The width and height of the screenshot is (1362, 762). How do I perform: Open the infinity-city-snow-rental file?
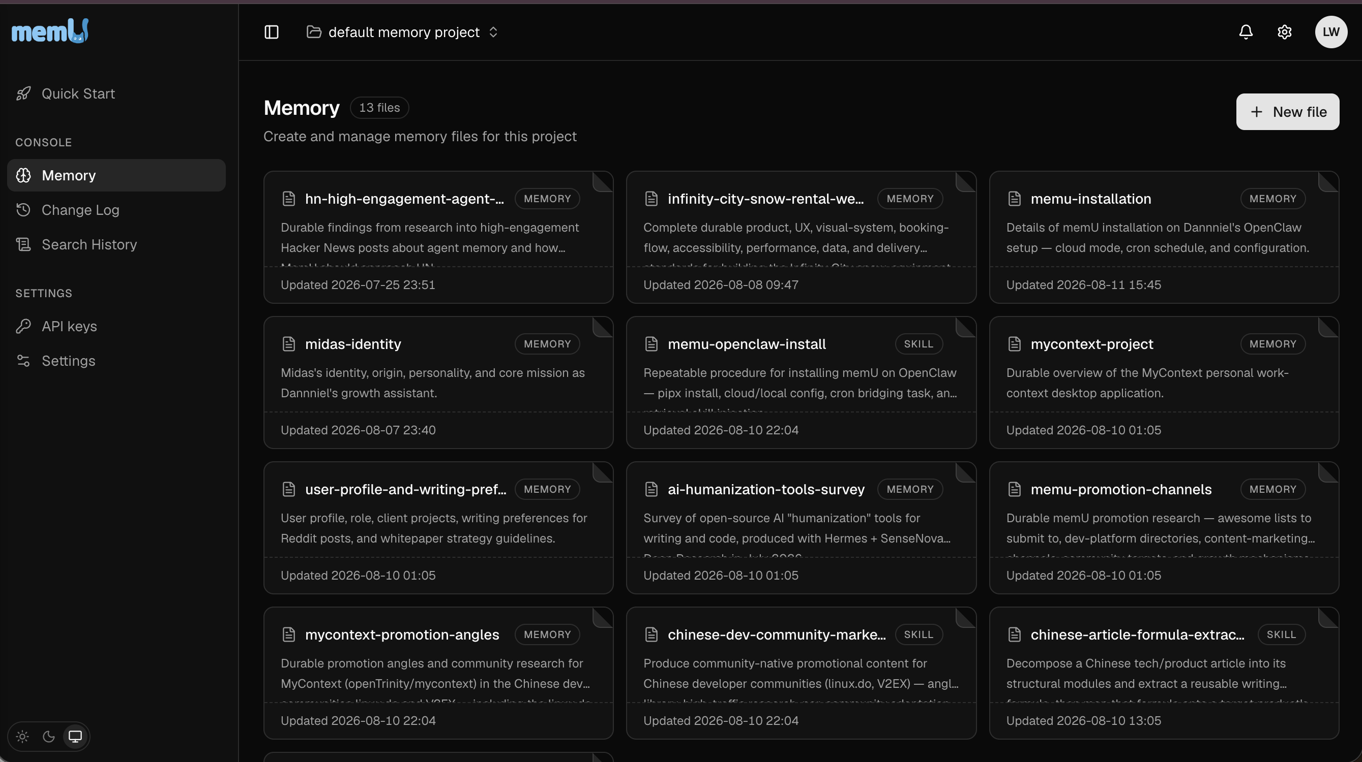pyautogui.click(x=801, y=237)
